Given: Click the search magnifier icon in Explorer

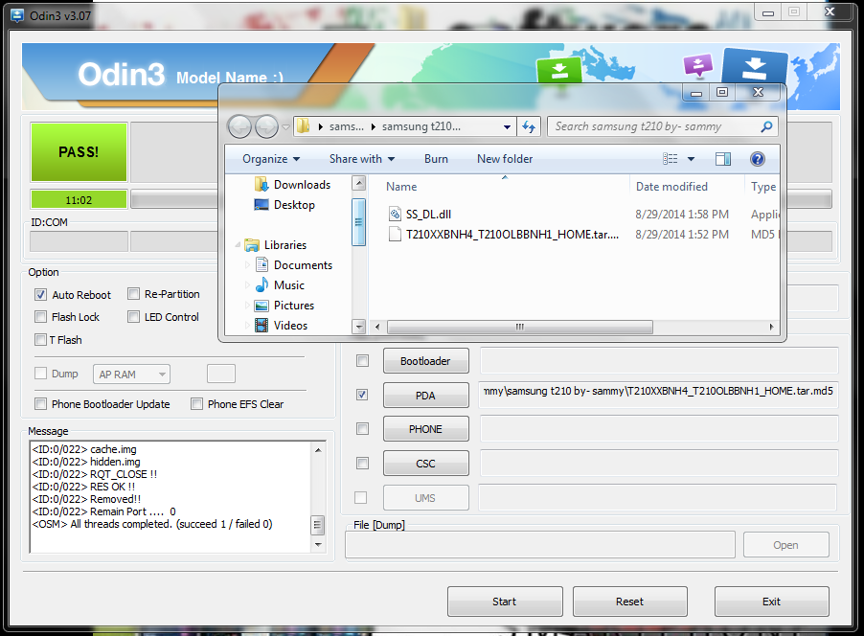Looking at the screenshot, I should click(766, 126).
